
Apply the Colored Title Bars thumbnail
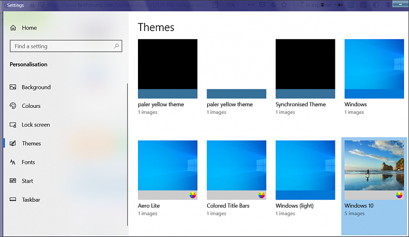coord(236,170)
